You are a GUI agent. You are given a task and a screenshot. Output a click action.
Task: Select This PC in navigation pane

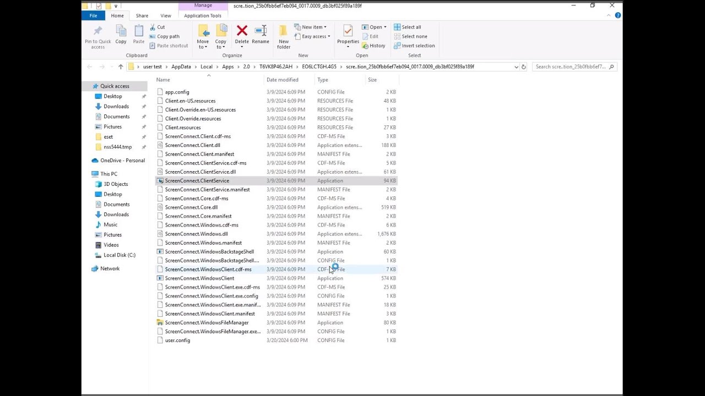click(109, 174)
